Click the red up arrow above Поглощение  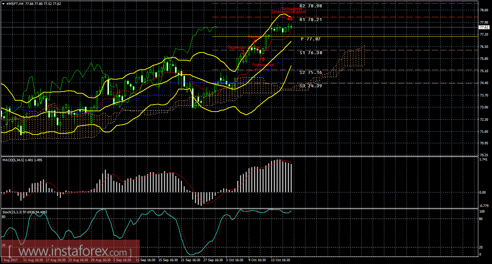(x=263, y=59)
